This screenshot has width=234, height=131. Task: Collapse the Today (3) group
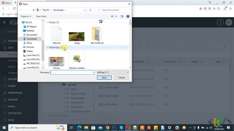pyautogui.click(x=47, y=22)
